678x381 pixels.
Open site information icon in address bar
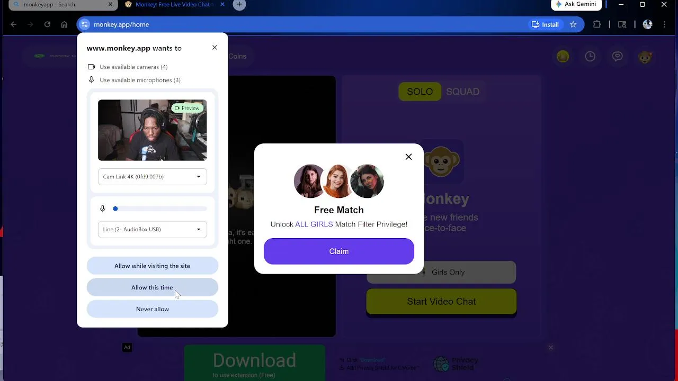[x=85, y=24]
